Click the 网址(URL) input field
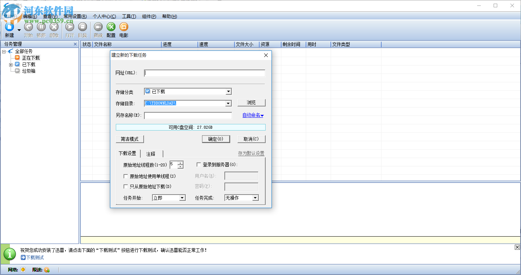Viewport: 521px width, 275px height. point(205,73)
